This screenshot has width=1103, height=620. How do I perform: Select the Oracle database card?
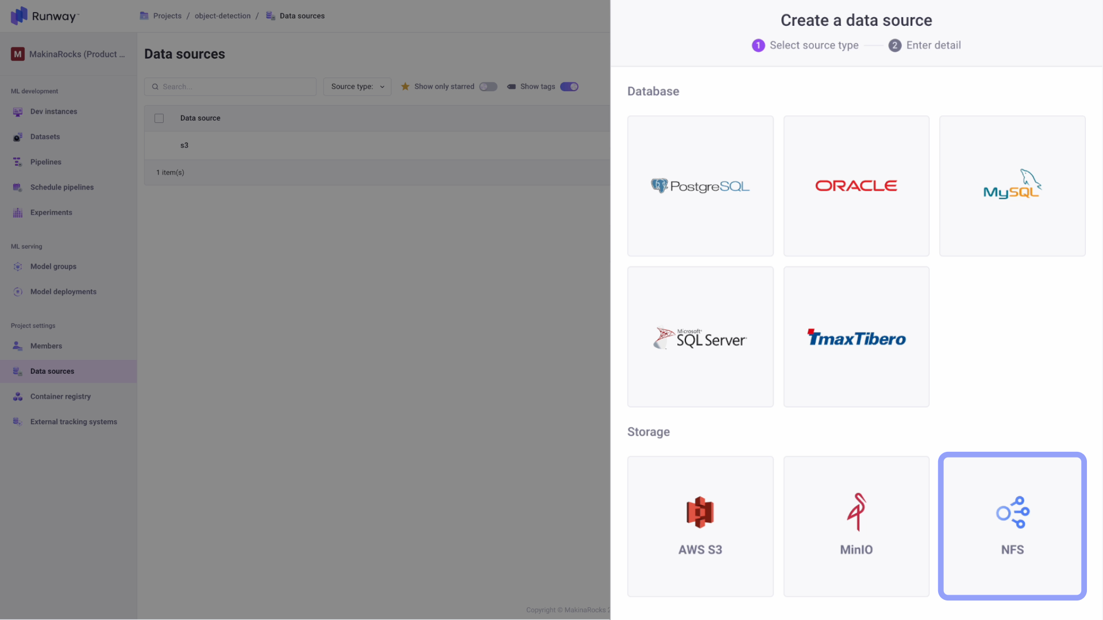point(856,186)
